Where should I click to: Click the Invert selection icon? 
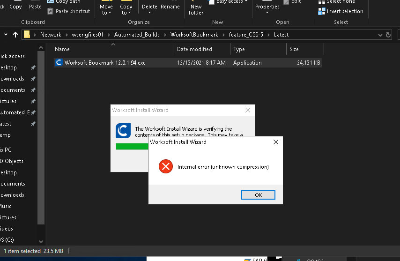pos(322,11)
